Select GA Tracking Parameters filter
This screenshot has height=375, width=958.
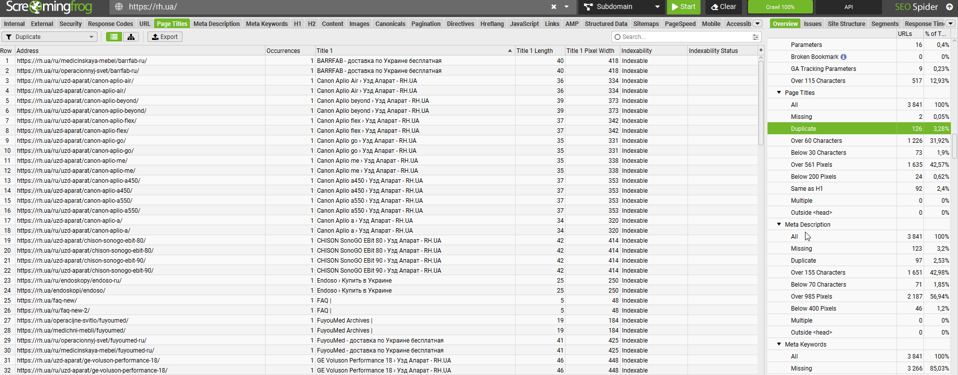click(858, 69)
